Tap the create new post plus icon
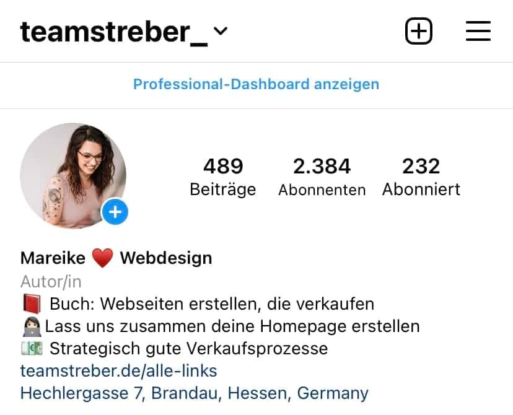Viewport: 513px width, 415px height. pyautogui.click(x=418, y=31)
